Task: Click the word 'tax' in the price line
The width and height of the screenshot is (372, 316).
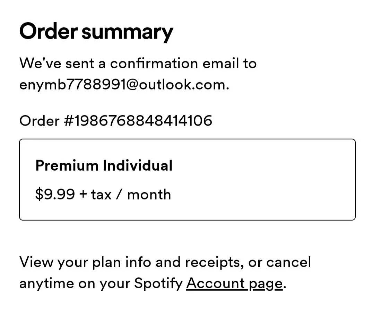Action: tap(101, 195)
